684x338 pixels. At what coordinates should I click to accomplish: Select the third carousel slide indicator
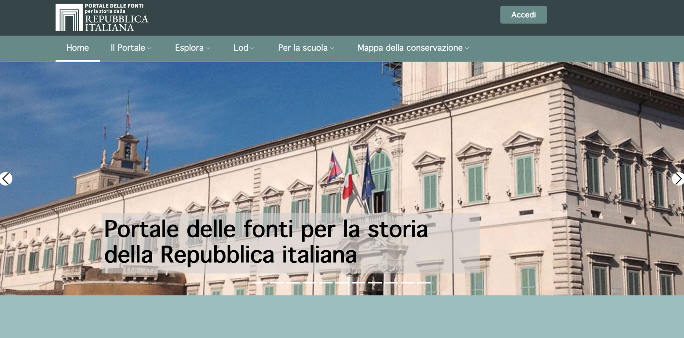[x=293, y=283]
